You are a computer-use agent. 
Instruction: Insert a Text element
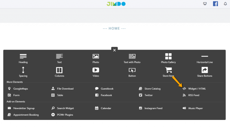[59, 58]
